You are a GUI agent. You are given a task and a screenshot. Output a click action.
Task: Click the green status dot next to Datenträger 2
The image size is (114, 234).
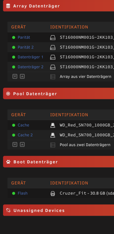click(x=14, y=67)
